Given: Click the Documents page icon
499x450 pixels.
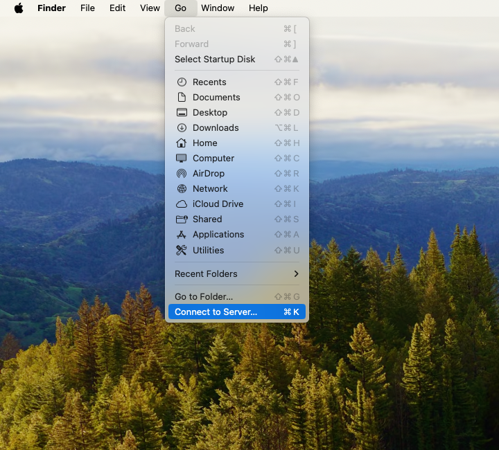Looking at the screenshot, I should [182, 98].
